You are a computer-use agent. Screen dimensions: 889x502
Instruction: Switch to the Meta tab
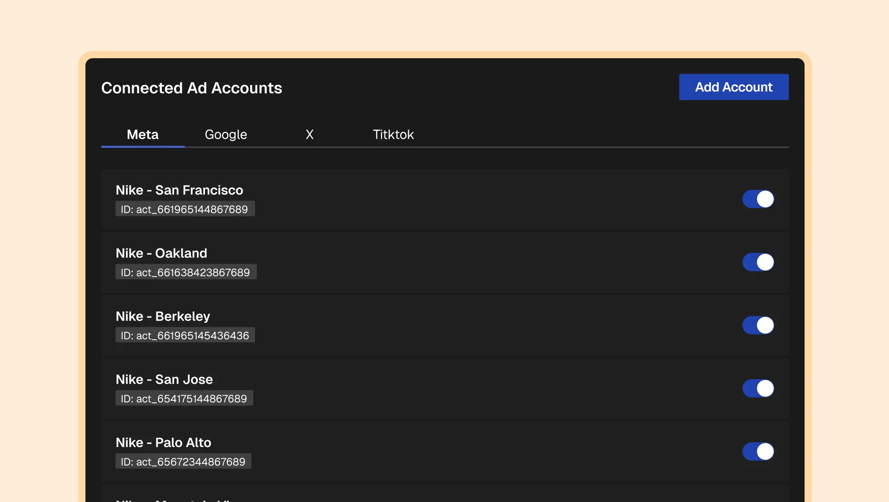click(143, 135)
